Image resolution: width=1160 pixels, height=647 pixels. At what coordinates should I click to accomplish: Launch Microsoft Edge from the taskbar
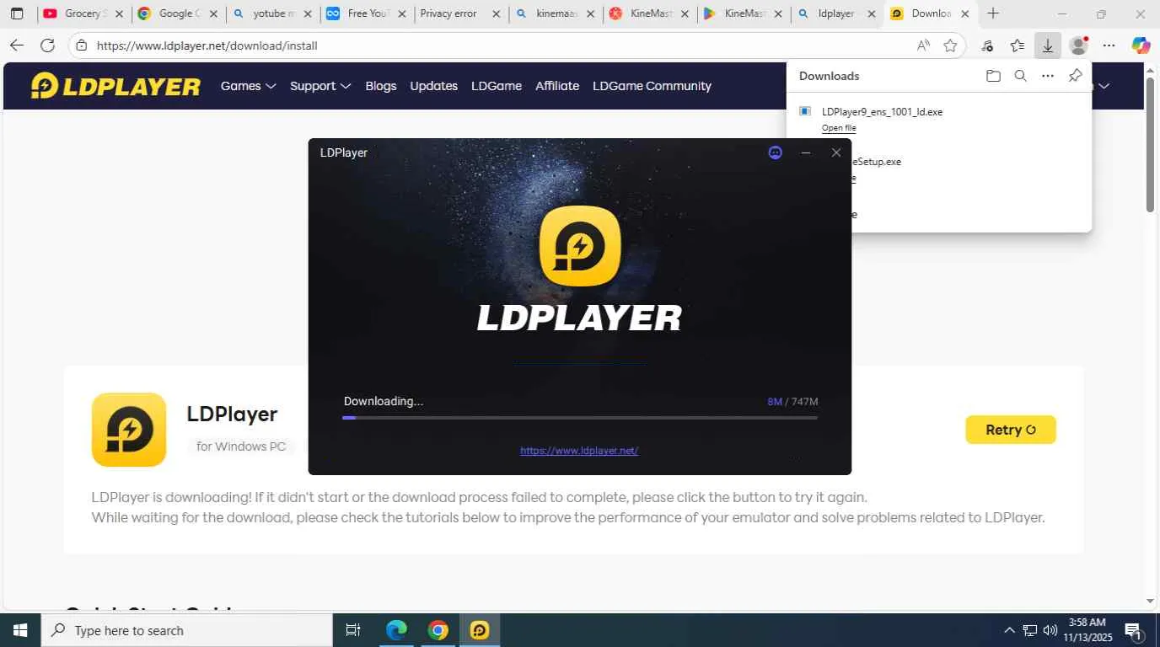coord(396,630)
